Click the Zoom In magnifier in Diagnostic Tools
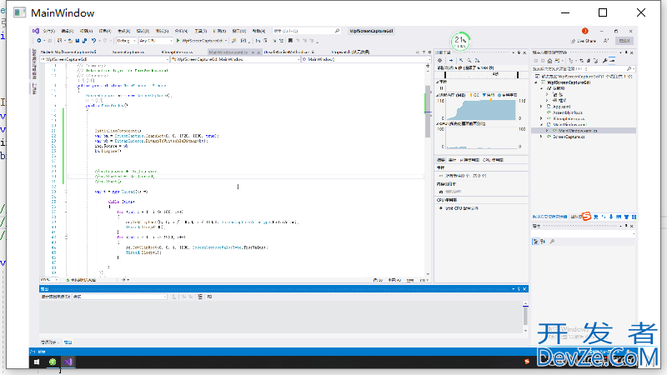The height and width of the screenshot is (375, 667). click(469, 60)
